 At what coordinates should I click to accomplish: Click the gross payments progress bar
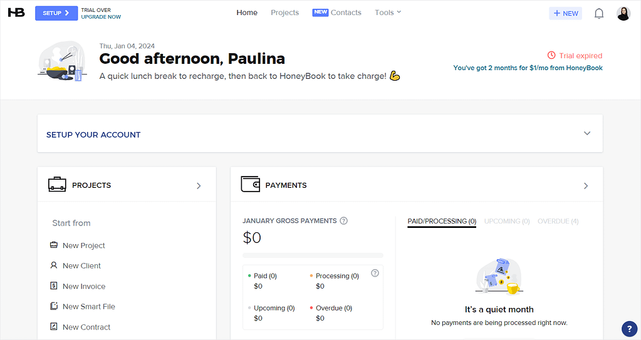(x=313, y=255)
